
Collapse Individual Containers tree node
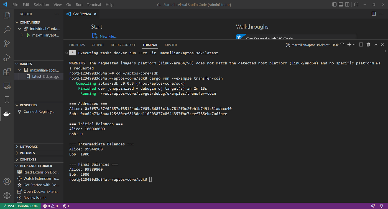39,29
